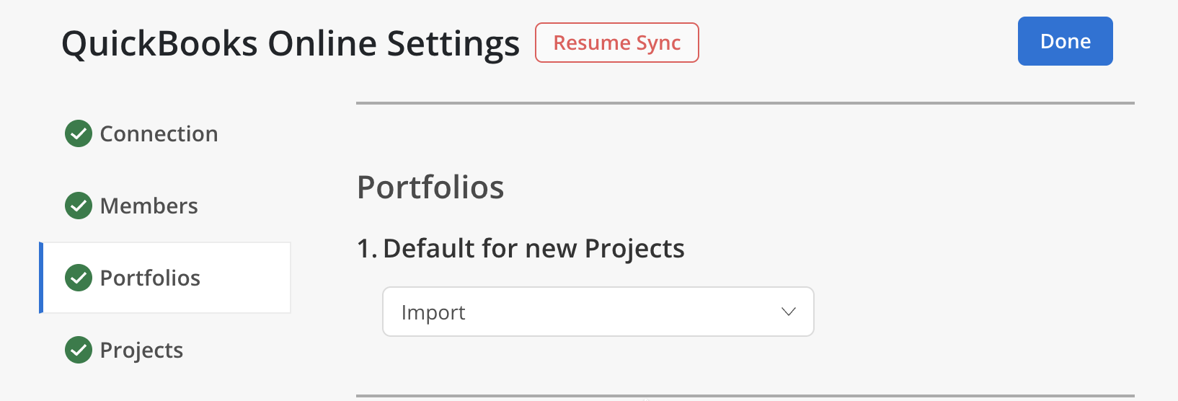Screen dimensions: 1178x401
Task: Click the divider line below Import dropdown
Action: (745, 395)
